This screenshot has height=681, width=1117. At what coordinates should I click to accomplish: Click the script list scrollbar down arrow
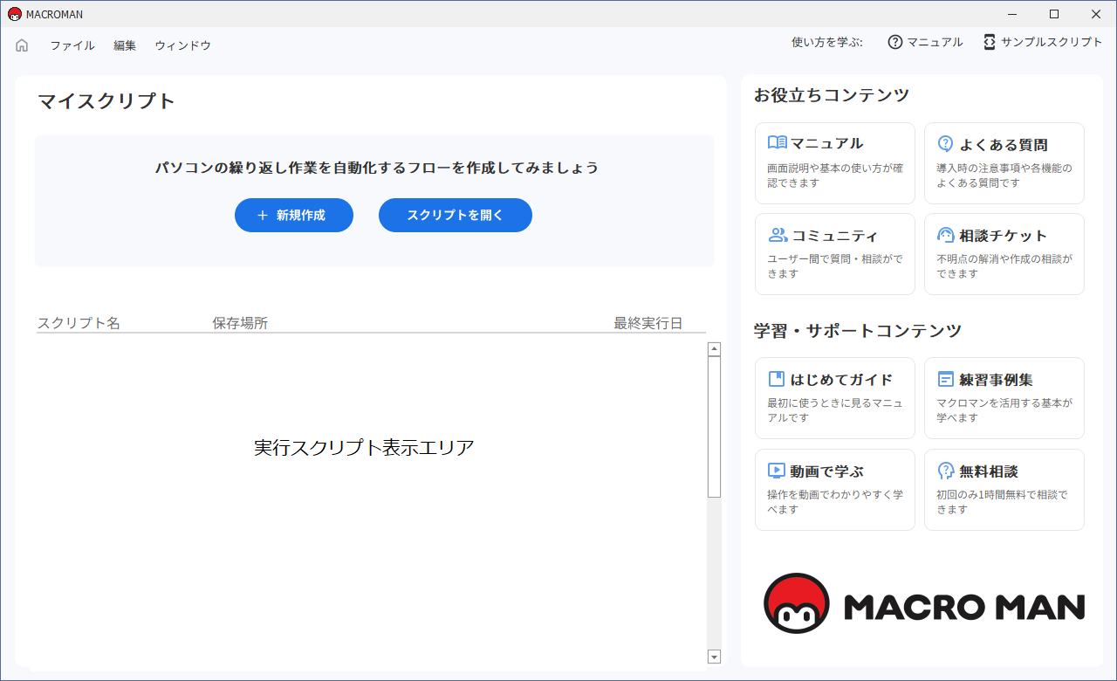click(715, 657)
